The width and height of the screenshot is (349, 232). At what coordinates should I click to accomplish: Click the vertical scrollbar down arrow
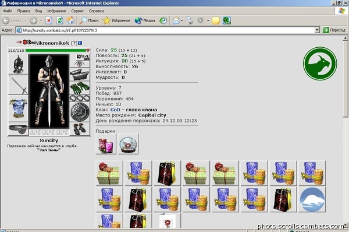(345, 226)
